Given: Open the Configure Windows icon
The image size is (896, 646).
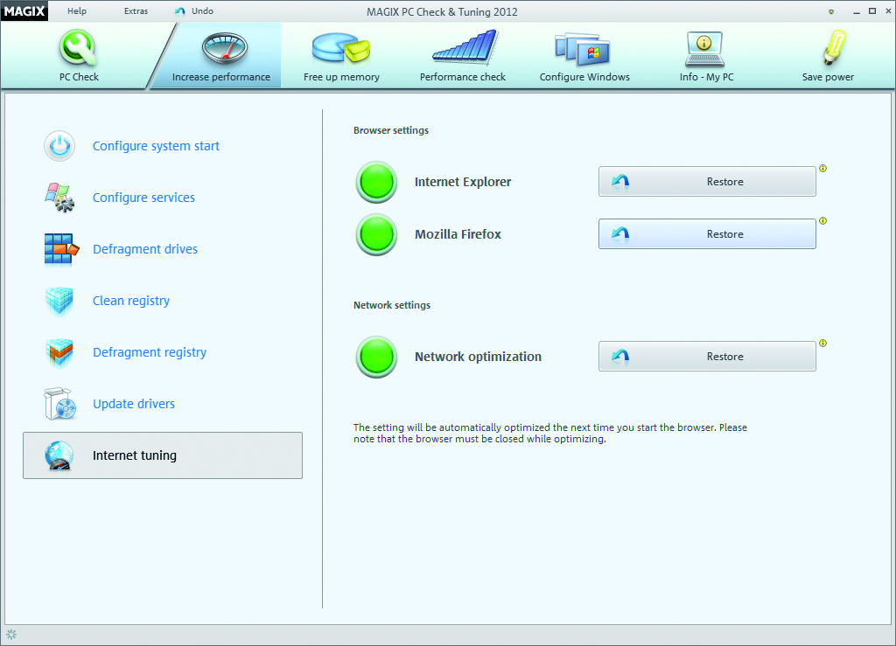Looking at the screenshot, I should [x=582, y=49].
